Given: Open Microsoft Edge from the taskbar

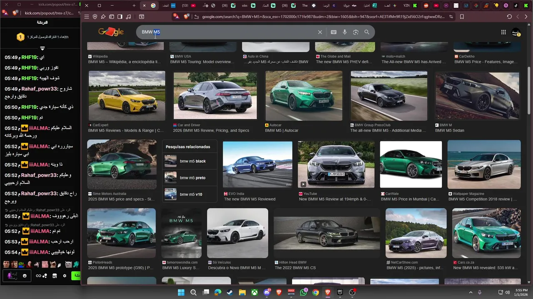Looking at the screenshot, I should [218, 292].
